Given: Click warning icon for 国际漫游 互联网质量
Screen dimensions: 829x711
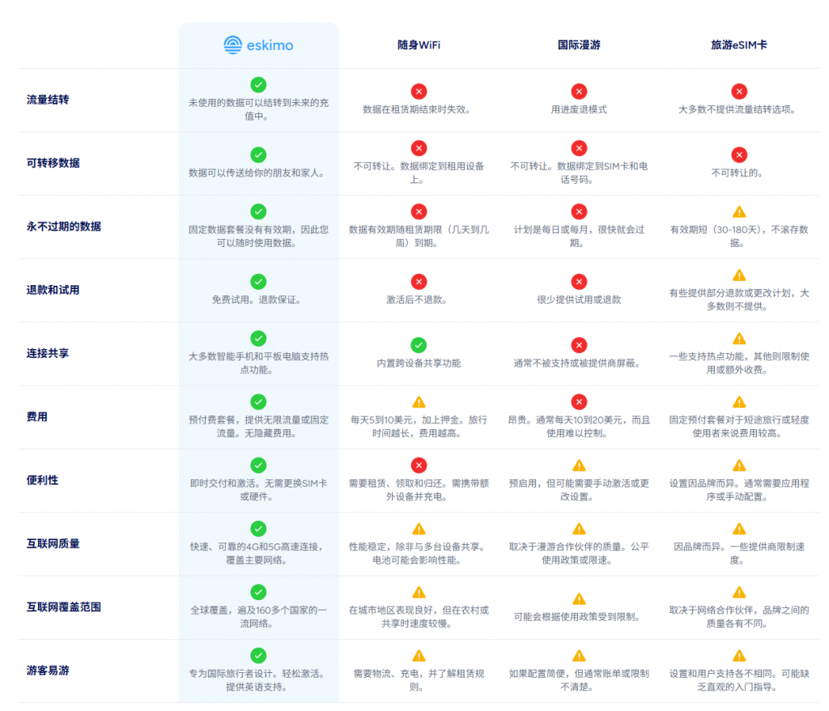Looking at the screenshot, I should tap(579, 529).
